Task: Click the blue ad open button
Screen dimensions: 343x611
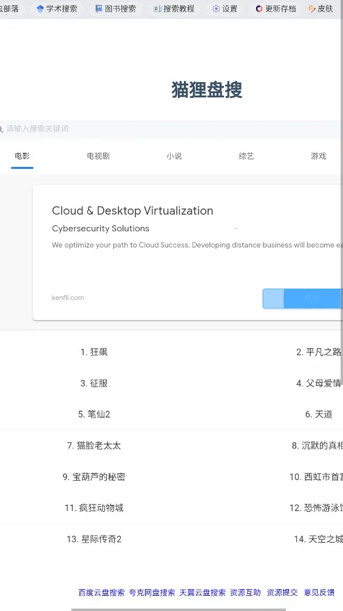Action: (x=302, y=298)
